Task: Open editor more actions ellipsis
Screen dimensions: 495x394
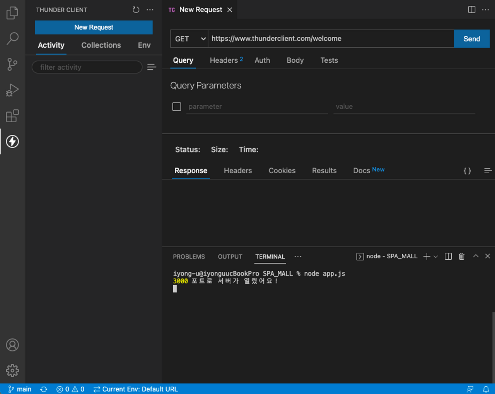Action: (x=486, y=9)
